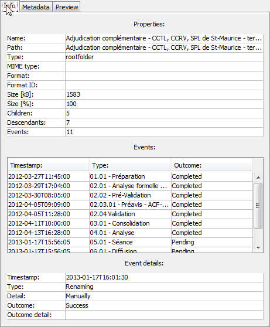
Task: Click the Outcome column header
Action: (211, 165)
